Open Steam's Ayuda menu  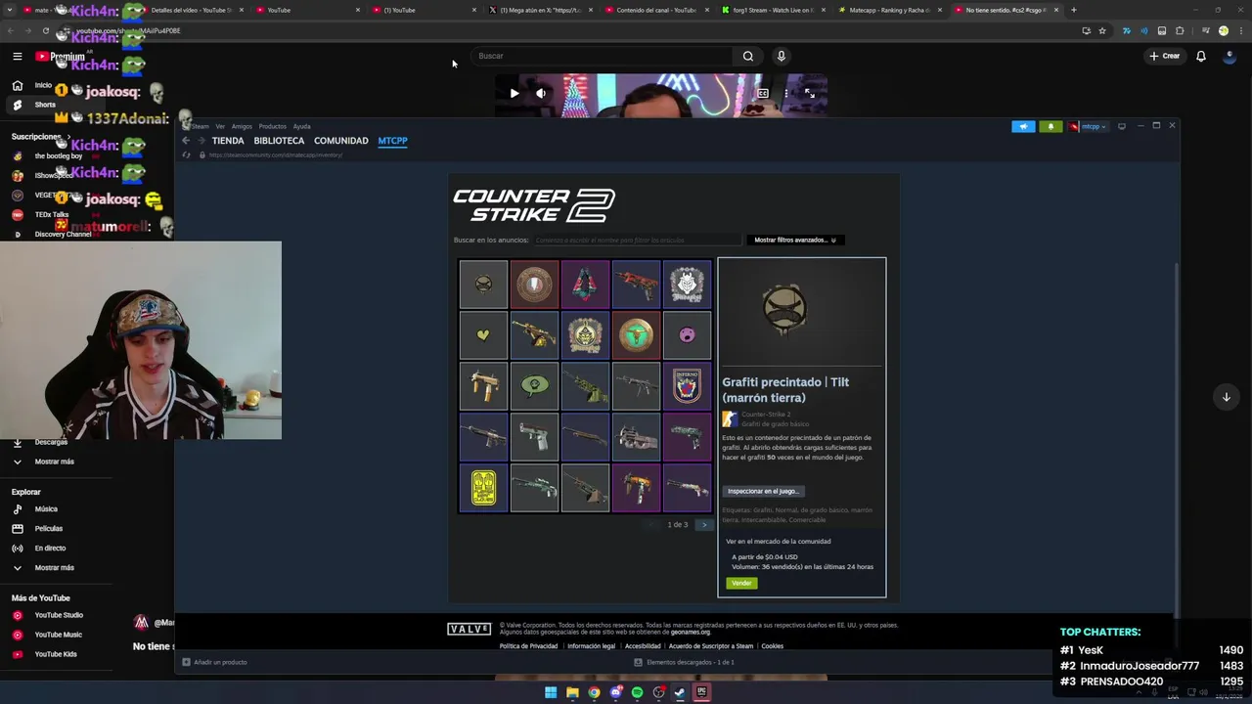click(x=302, y=126)
